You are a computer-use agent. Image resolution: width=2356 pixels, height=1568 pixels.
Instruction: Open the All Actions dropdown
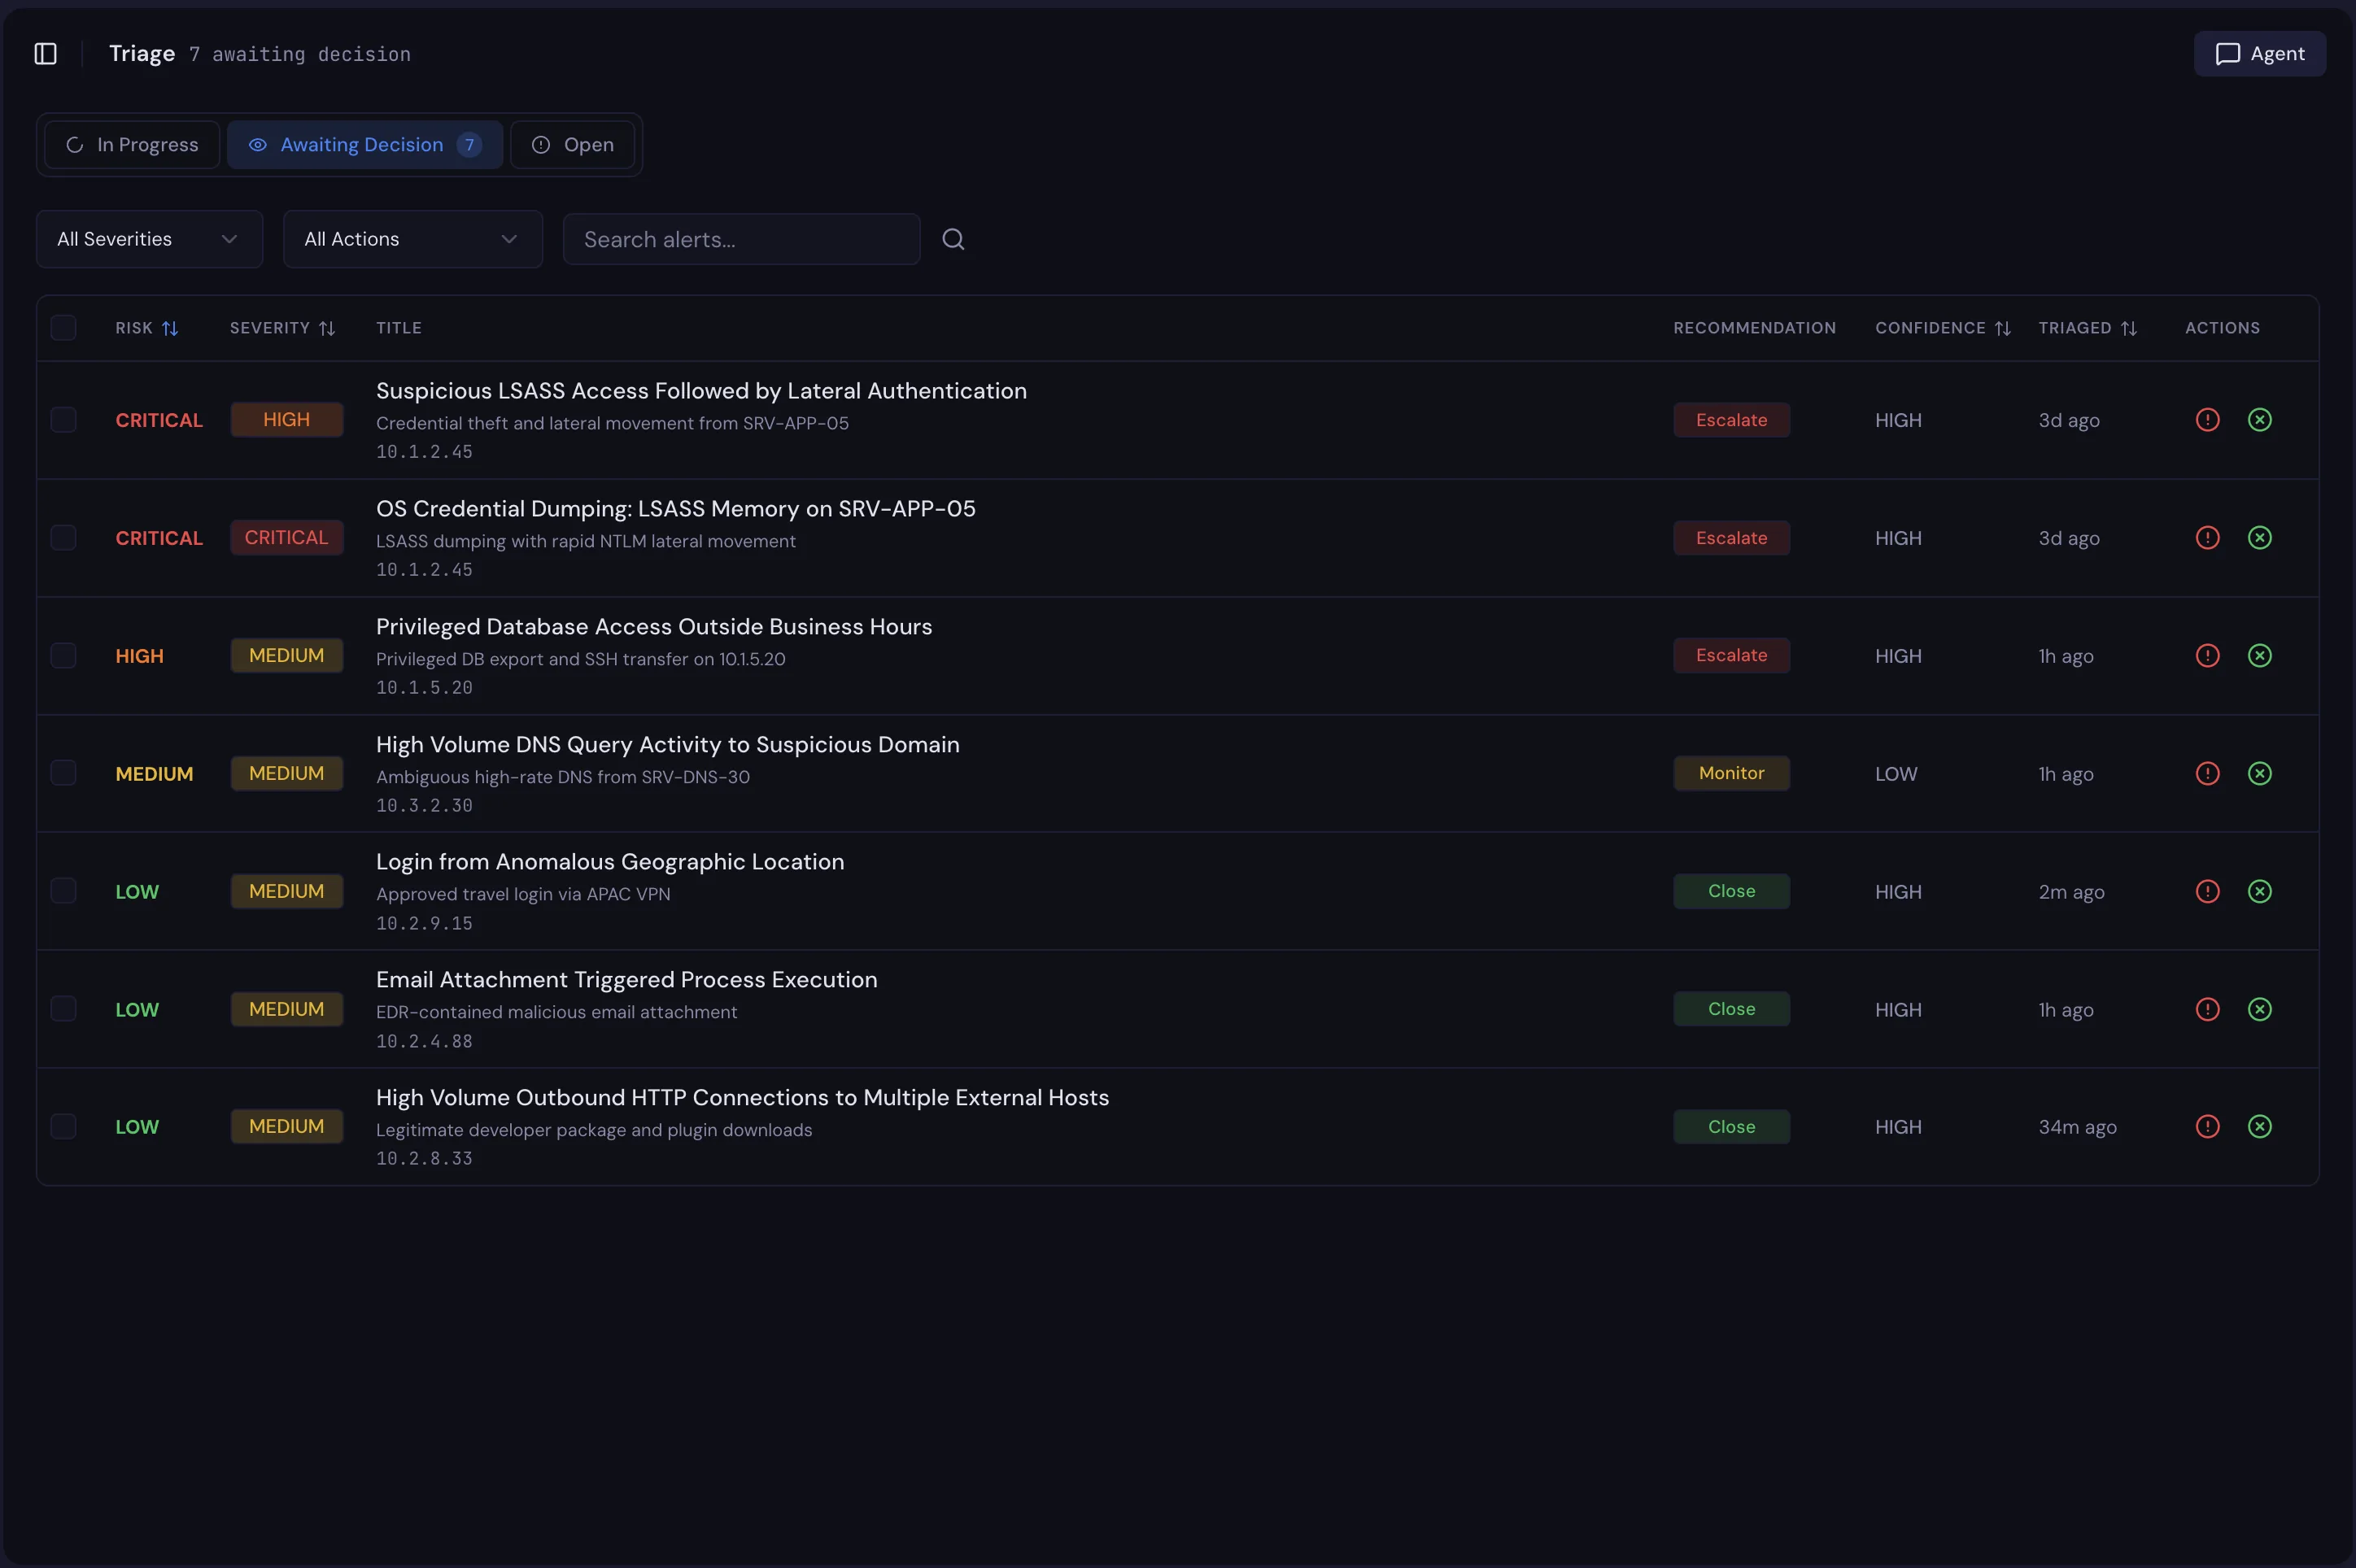pos(413,239)
